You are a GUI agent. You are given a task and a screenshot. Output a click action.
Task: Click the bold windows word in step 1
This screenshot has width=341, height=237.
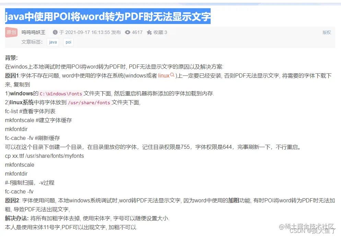pyautogui.click(x=21, y=94)
